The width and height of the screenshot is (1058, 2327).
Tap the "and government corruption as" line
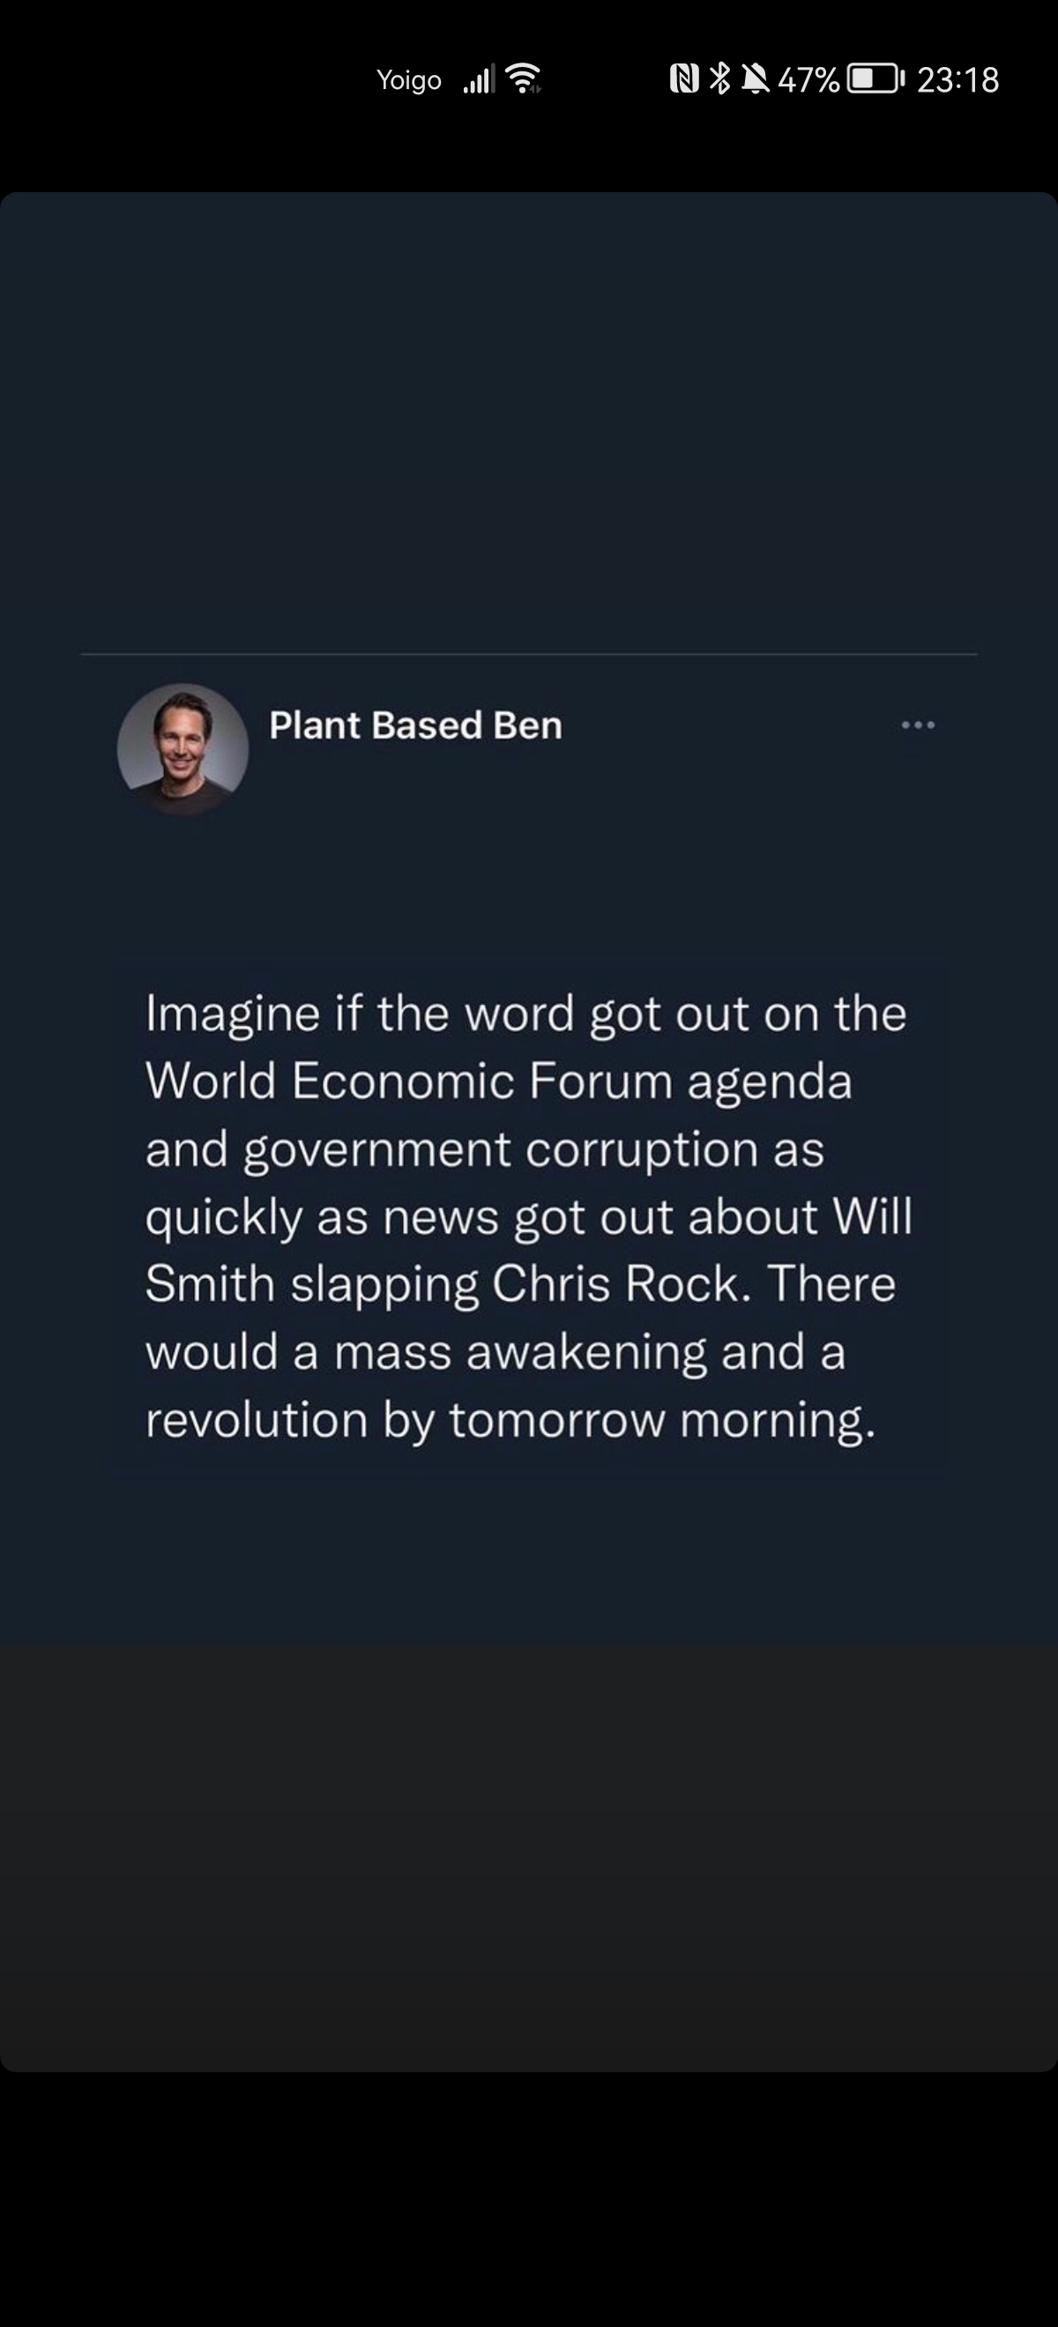pyautogui.click(x=484, y=1150)
